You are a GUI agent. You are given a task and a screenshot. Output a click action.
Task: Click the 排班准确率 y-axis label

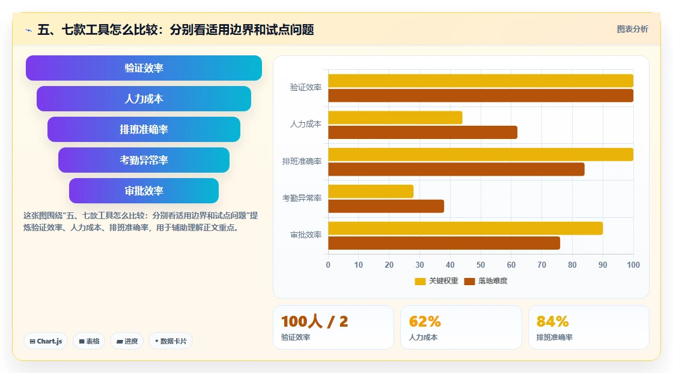point(302,161)
